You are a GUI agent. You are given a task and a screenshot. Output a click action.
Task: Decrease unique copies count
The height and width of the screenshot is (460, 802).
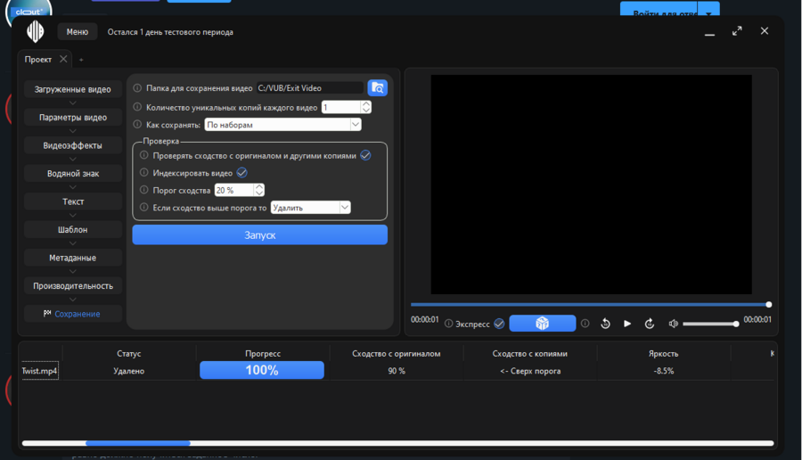pyautogui.click(x=366, y=110)
